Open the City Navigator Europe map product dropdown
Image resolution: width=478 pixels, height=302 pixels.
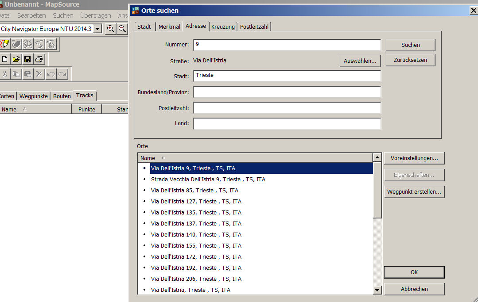click(x=97, y=29)
